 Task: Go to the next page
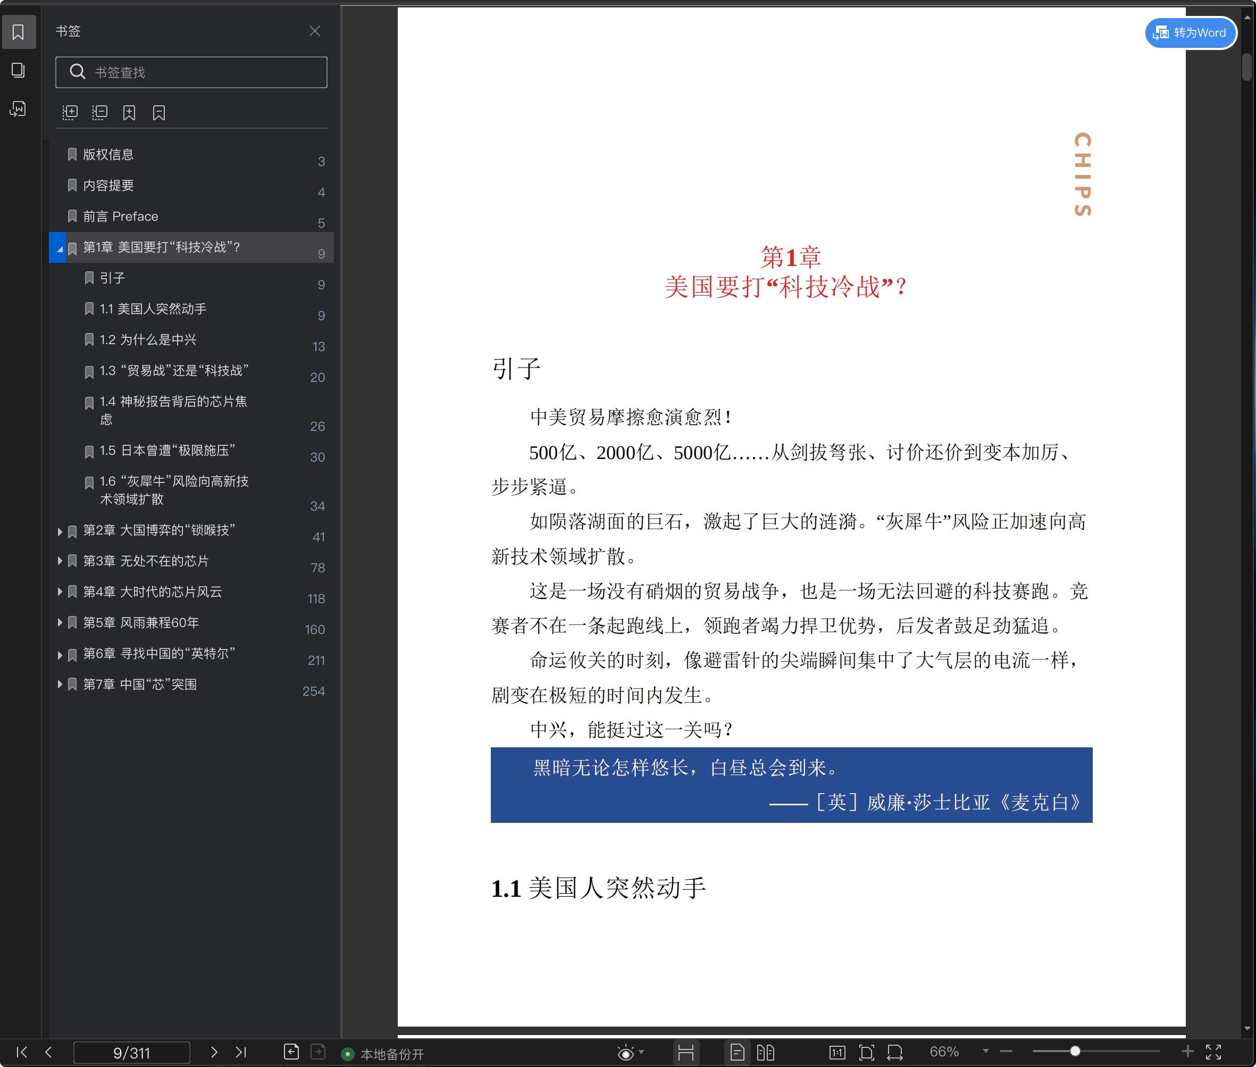pyautogui.click(x=213, y=1052)
